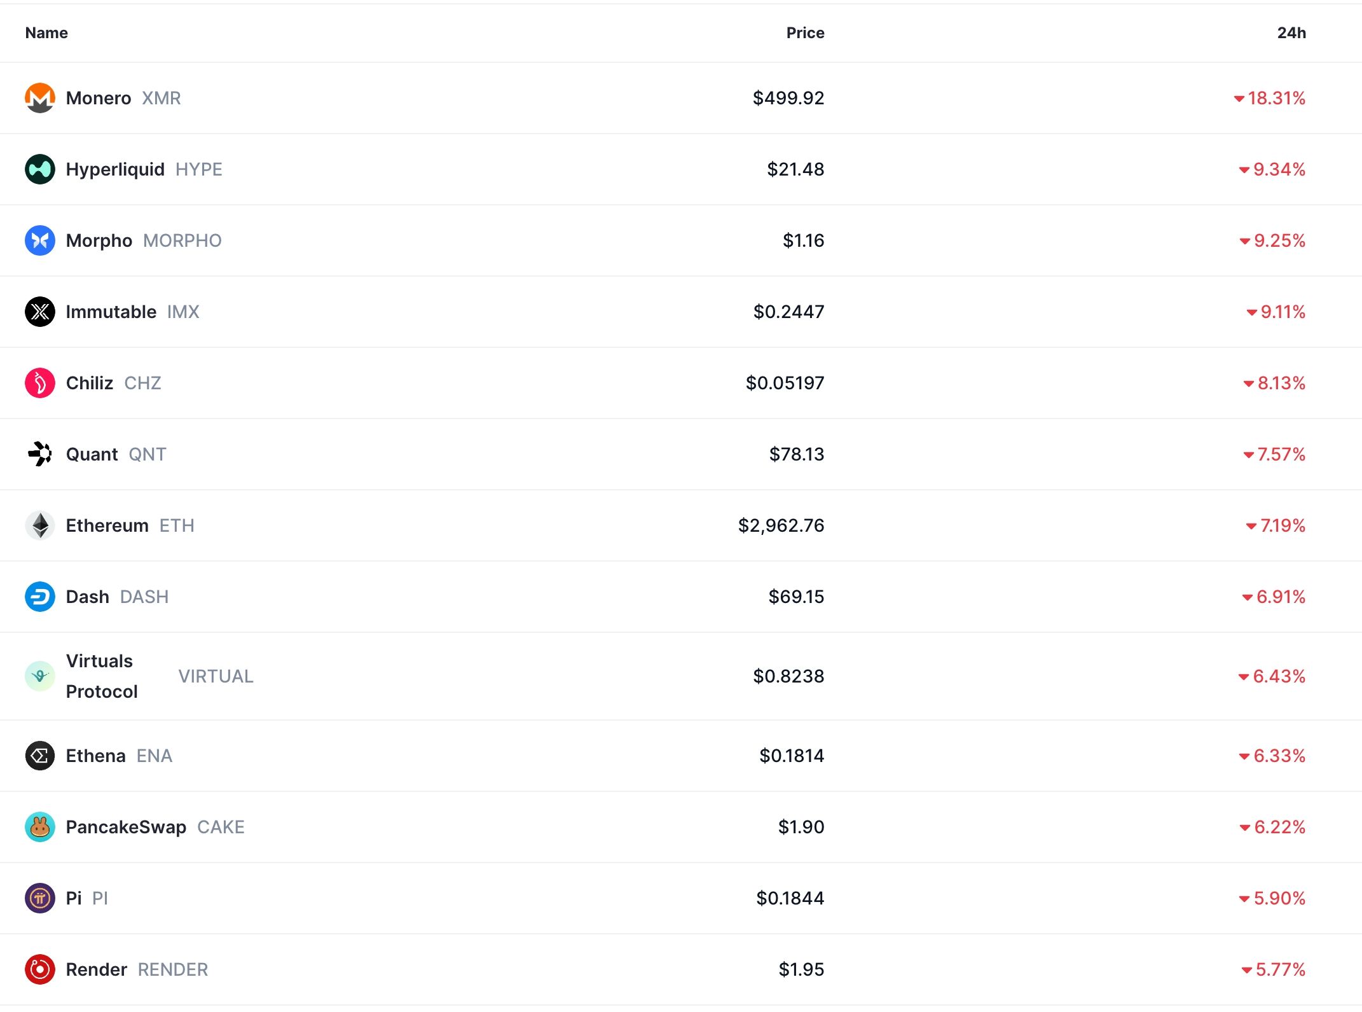
Task: Open the Ethena ENA name link
Action: pyautogui.click(x=96, y=756)
